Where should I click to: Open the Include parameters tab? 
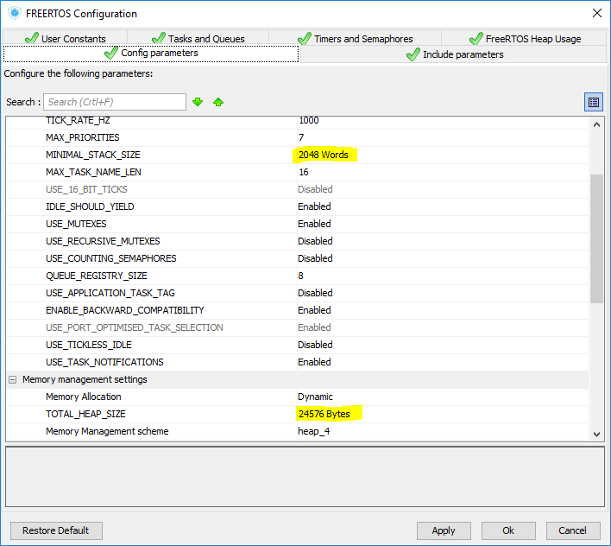pos(454,54)
